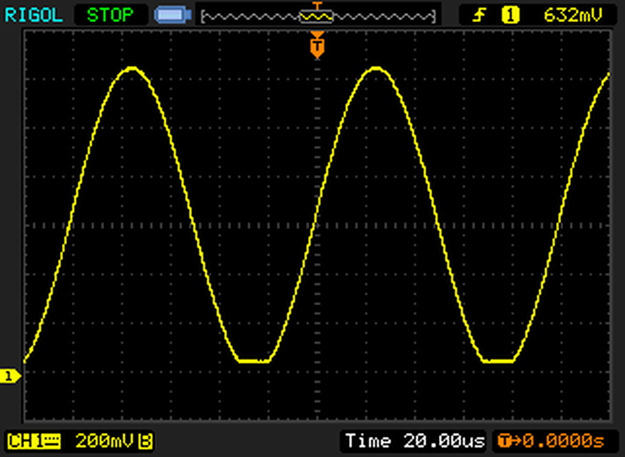The height and width of the screenshot is (457, 625).
Task: Click the rising edge trigger icon
Action: click(x=480, y=15)
